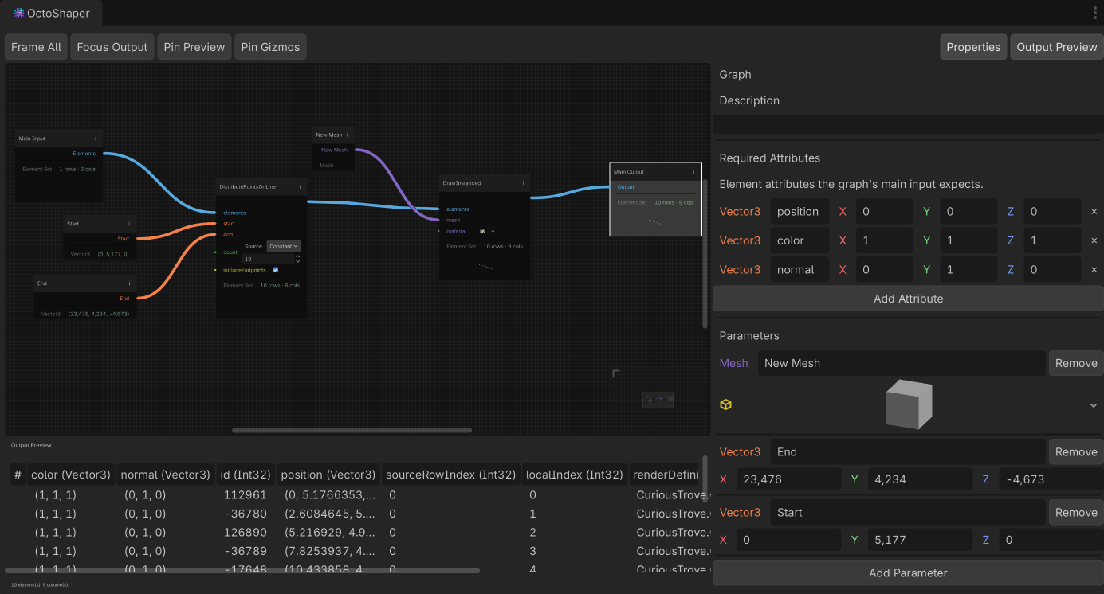Toggle the Properties panel button

coord(973,47)
